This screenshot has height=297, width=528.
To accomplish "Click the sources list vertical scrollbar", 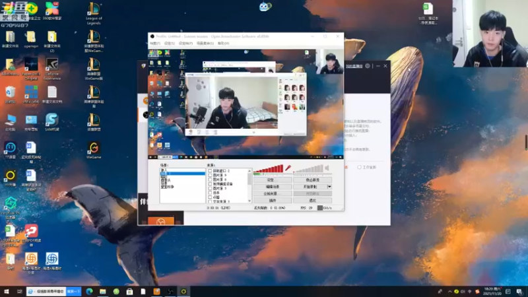I will tap(249, 185).
